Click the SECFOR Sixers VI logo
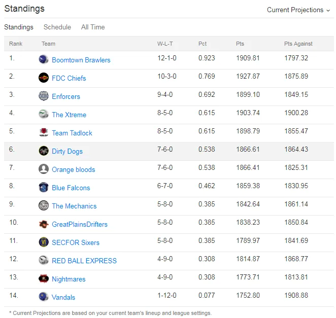The image size is (336, 318). (x=44, y=242)
